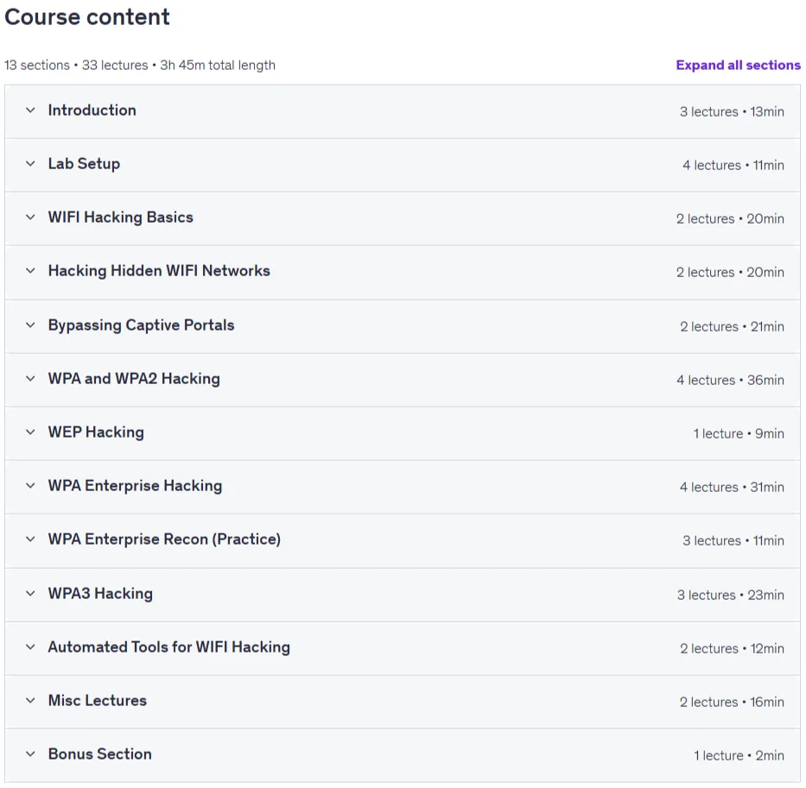Click the '4 lectures • 36min' label
The width and height of the screenshot is (806, 788).
click(731, 380)
